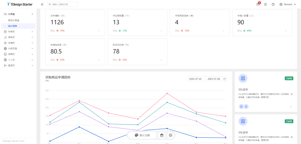Open details arrow on 申请人数量 card
301x144 pixels.
coord(286,31)
